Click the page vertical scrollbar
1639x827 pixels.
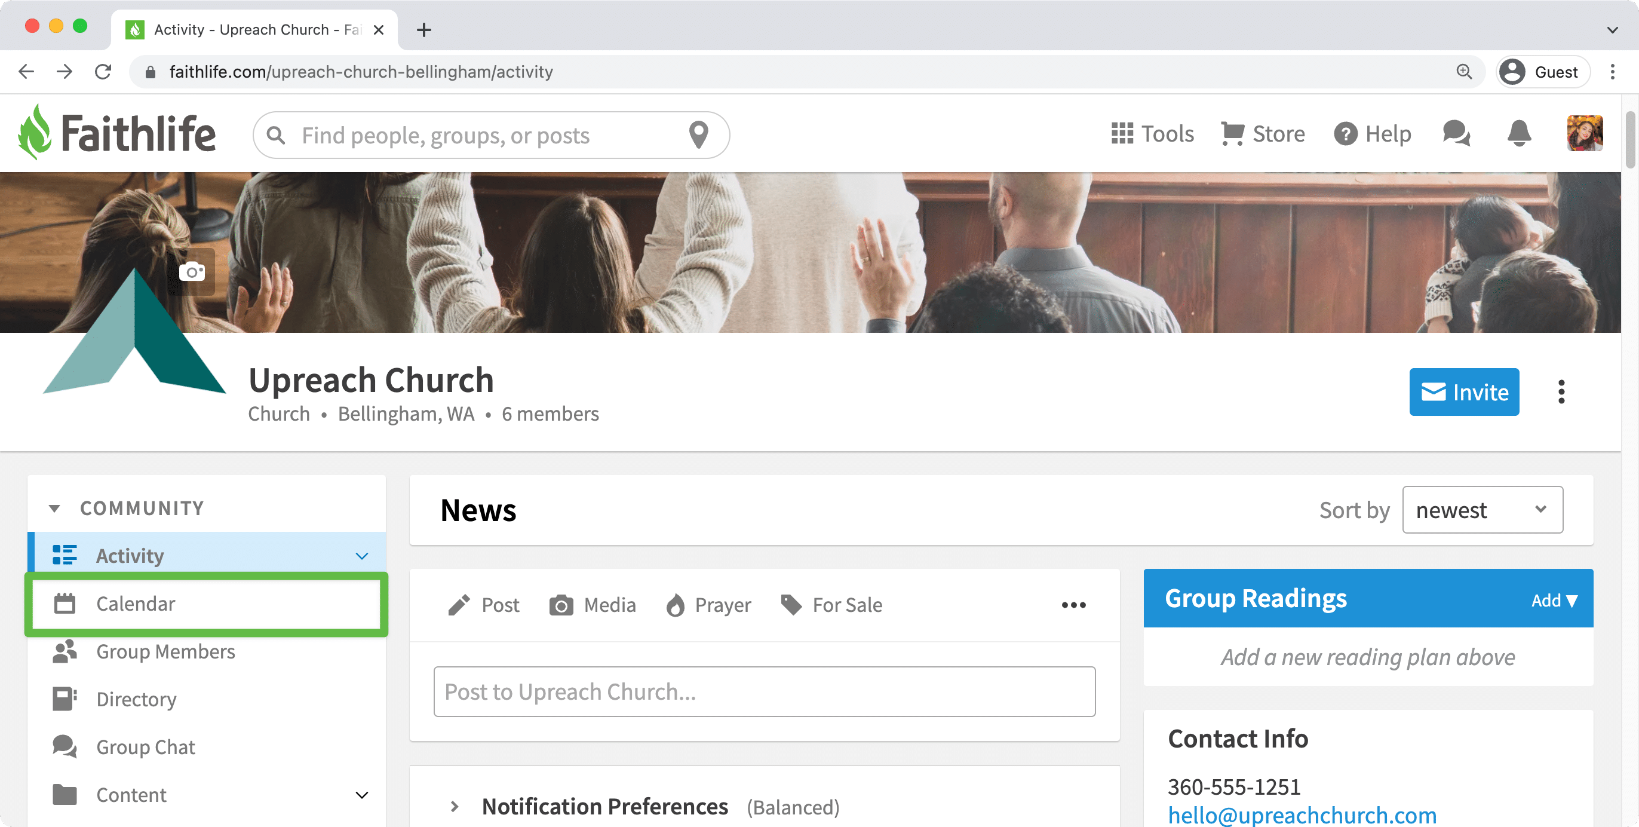pos(1630,140)
